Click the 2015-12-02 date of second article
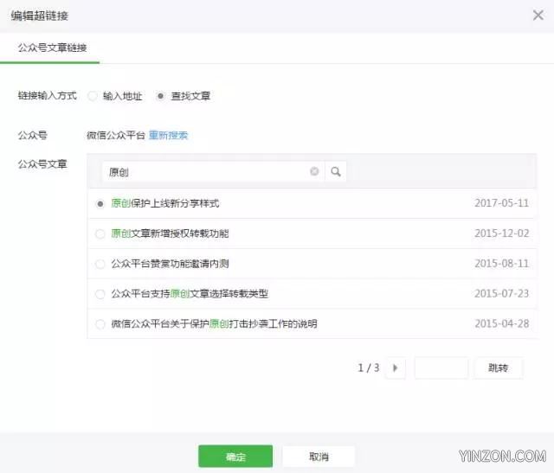Viewport: 554px width, 473px height. (x=501, y=233)
